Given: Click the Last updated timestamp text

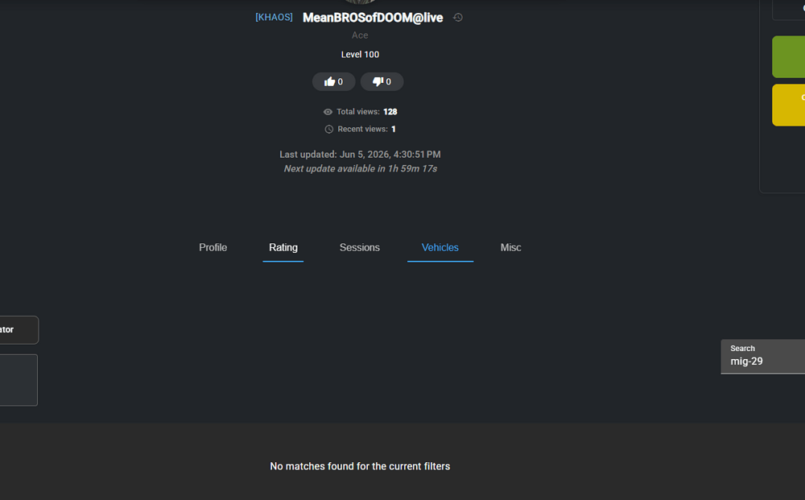Looking at the screenshot, I should [360, 155].
